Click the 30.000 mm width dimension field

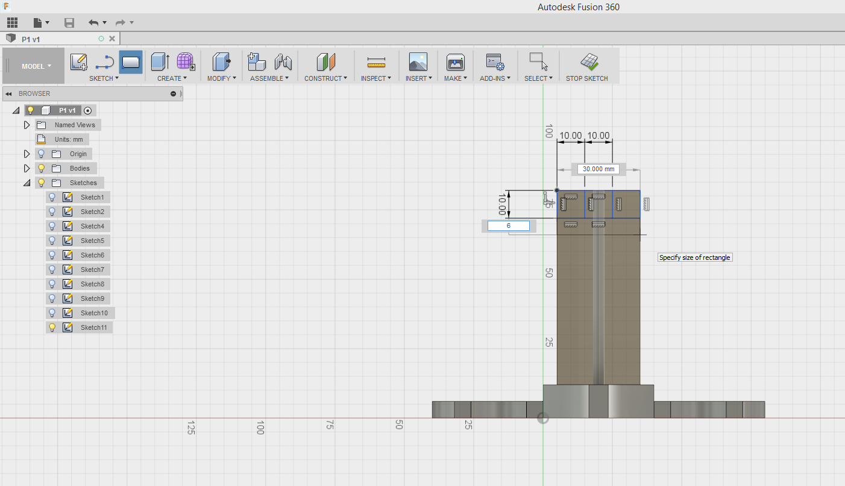pyautogui.click(x=598, y=169)
